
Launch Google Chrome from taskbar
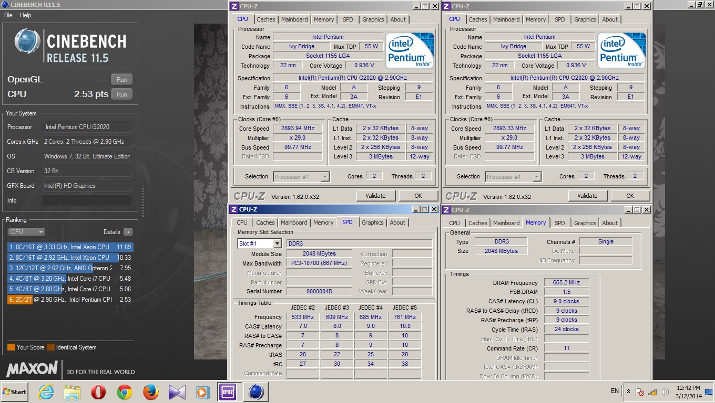coord(125,392)
